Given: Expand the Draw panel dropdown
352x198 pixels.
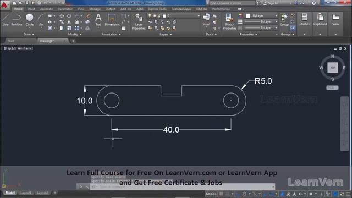Looking at the screenshot, I should coord(29,34).
